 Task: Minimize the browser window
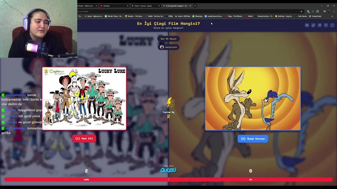[322, 6]
